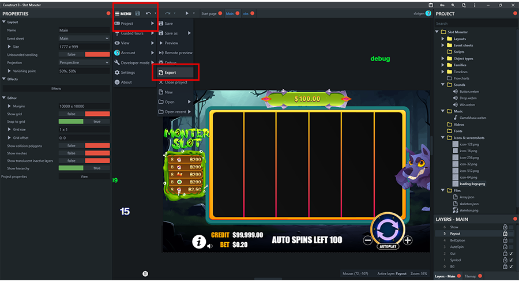Click the key icon in title bar
This screenshot has height=282, width=519.
[442, 5]
